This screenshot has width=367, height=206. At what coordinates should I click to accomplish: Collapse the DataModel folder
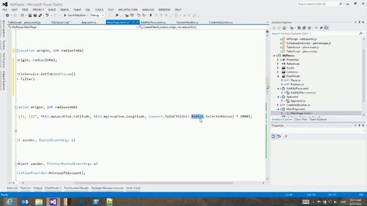278,76
